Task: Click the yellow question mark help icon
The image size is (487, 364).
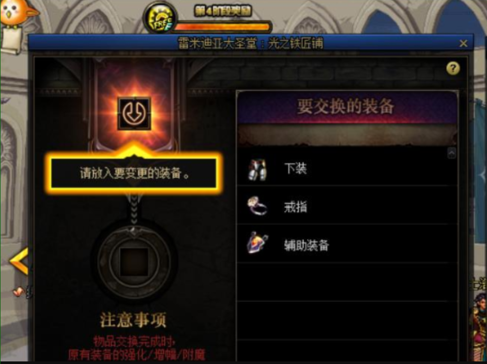Action: [x=453, y=68]
